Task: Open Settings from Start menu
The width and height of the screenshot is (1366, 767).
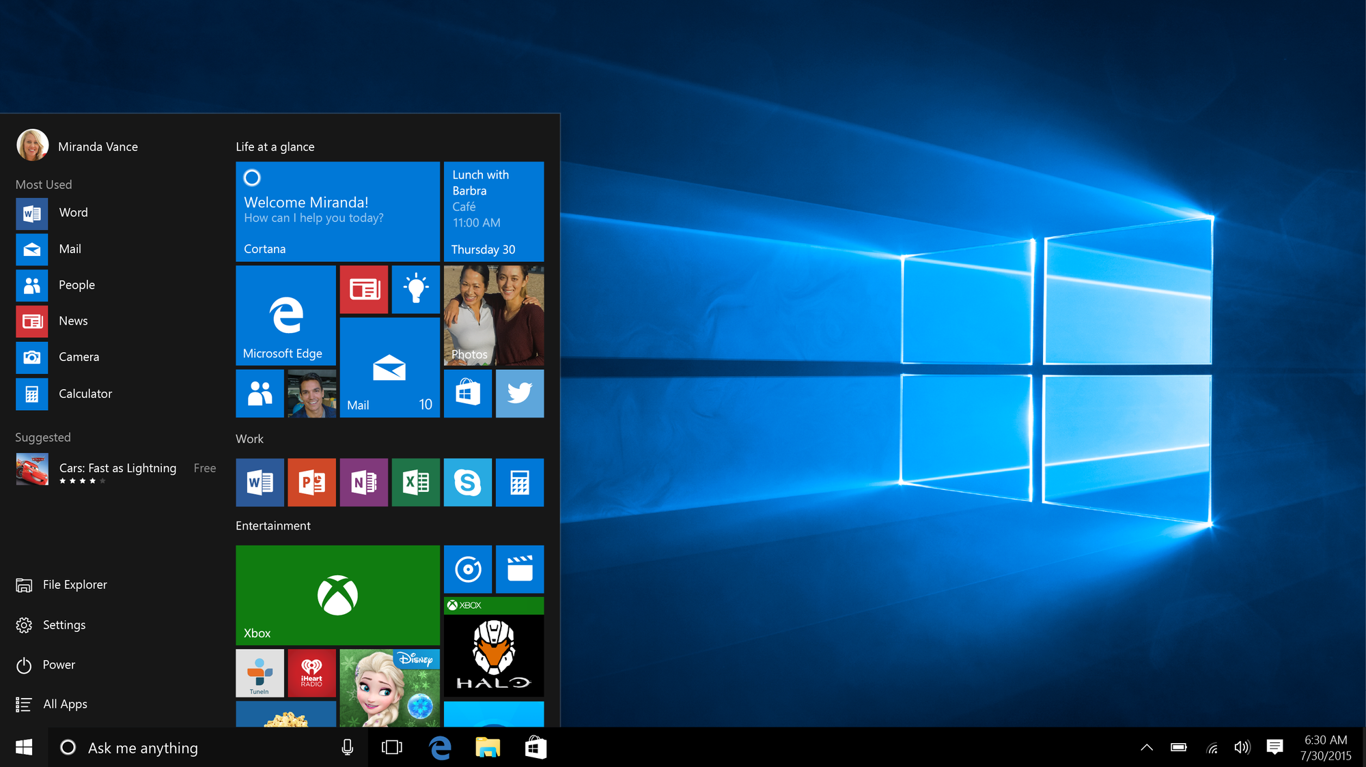Action: [64, 624]
